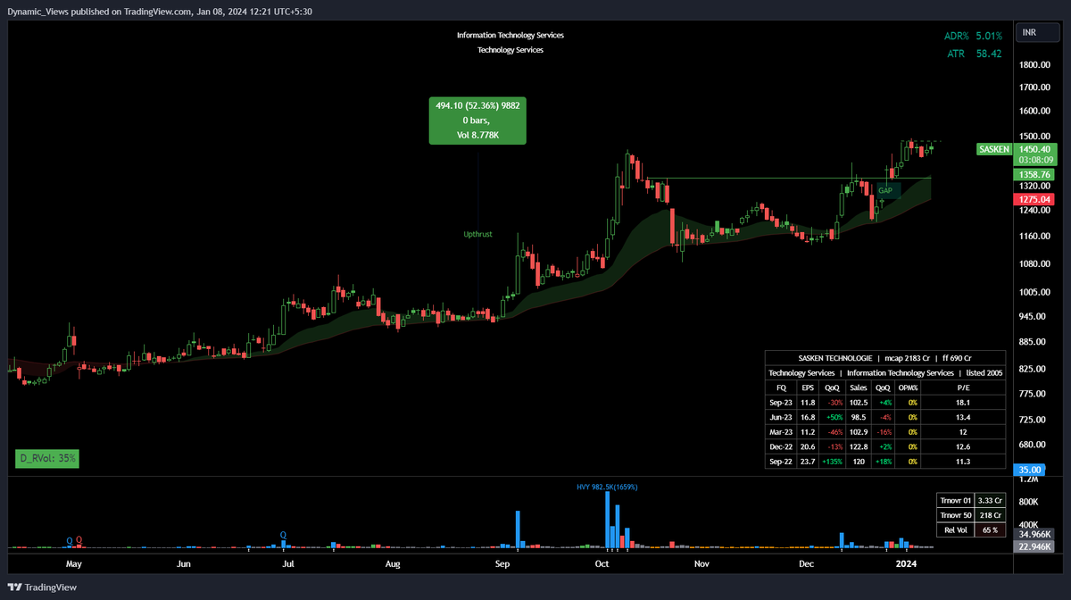Click the 22.946K volume axis label
The image size is (1071, 600).
[1034, 546]
